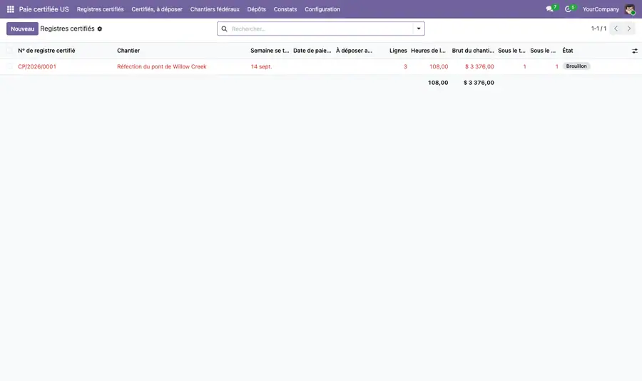
Task: Check the CP/2026/0001 row checkbox
Action: [x=9, y=66]
